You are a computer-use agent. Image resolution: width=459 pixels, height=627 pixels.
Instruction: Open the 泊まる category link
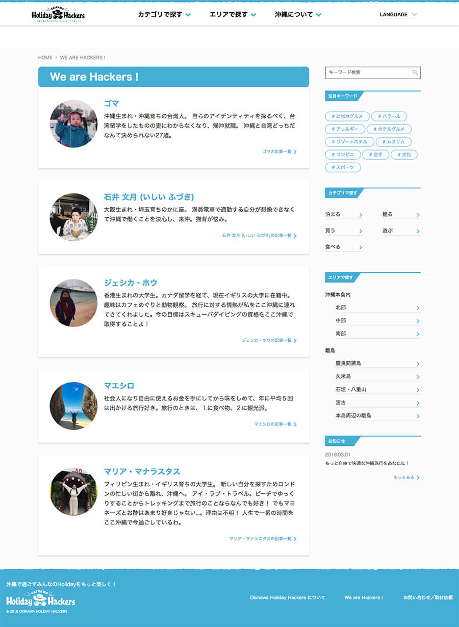tap(344, 215)
